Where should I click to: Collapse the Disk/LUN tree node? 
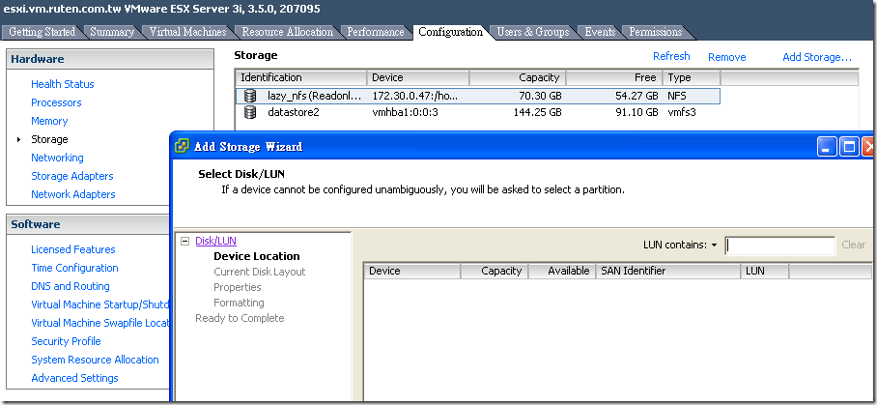185,241
